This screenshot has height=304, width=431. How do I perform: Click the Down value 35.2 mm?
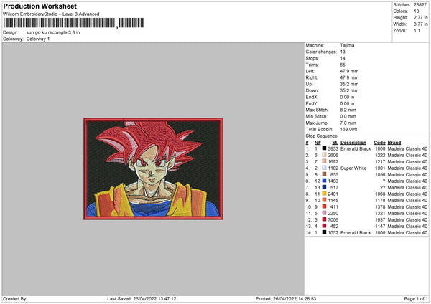coord(349,90)
